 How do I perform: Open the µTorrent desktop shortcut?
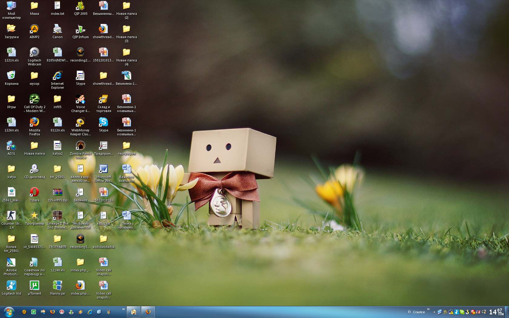[34, 286]
